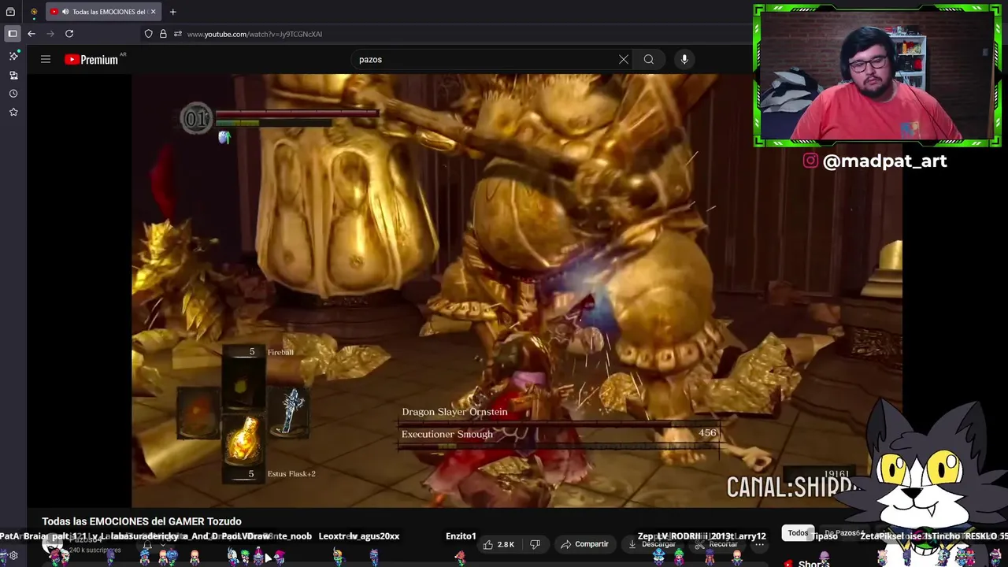Select the pinned tab with the gold icon

pyautogui.click(x=34, y=12)
